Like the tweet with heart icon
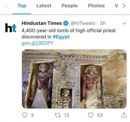The width and height of the screenshot is (130, 122). [x=91, y=115]
